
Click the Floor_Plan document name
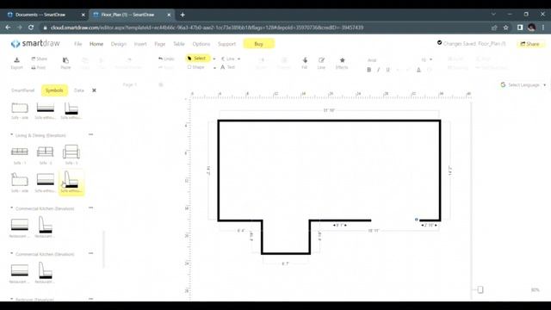click(x=492, y=44)
